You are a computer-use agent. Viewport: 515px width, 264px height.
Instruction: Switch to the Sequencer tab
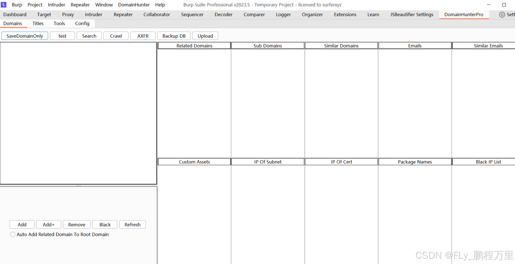click(x=192, y=14)
